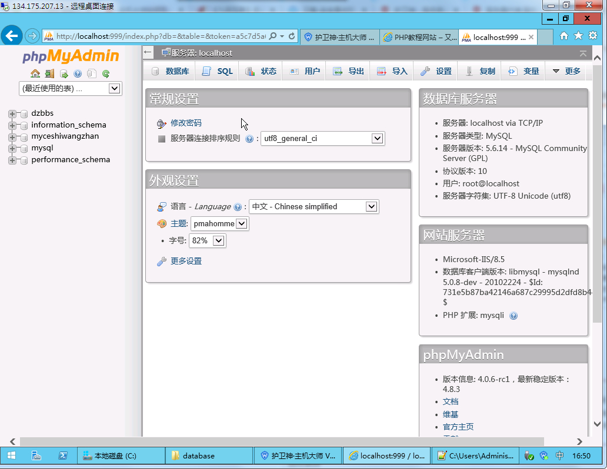Click the documentation pages icon in sidebar
The image size is (607, 469).
92,73
